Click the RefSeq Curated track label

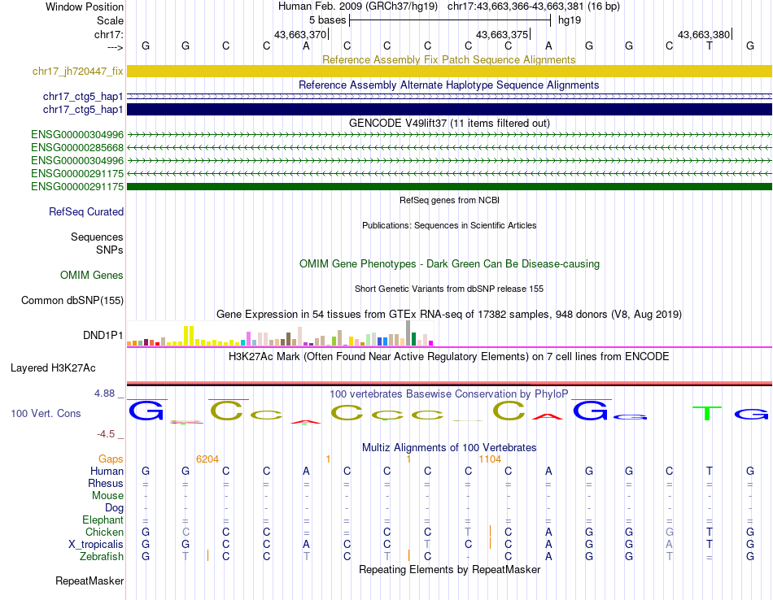click(86, 212)
